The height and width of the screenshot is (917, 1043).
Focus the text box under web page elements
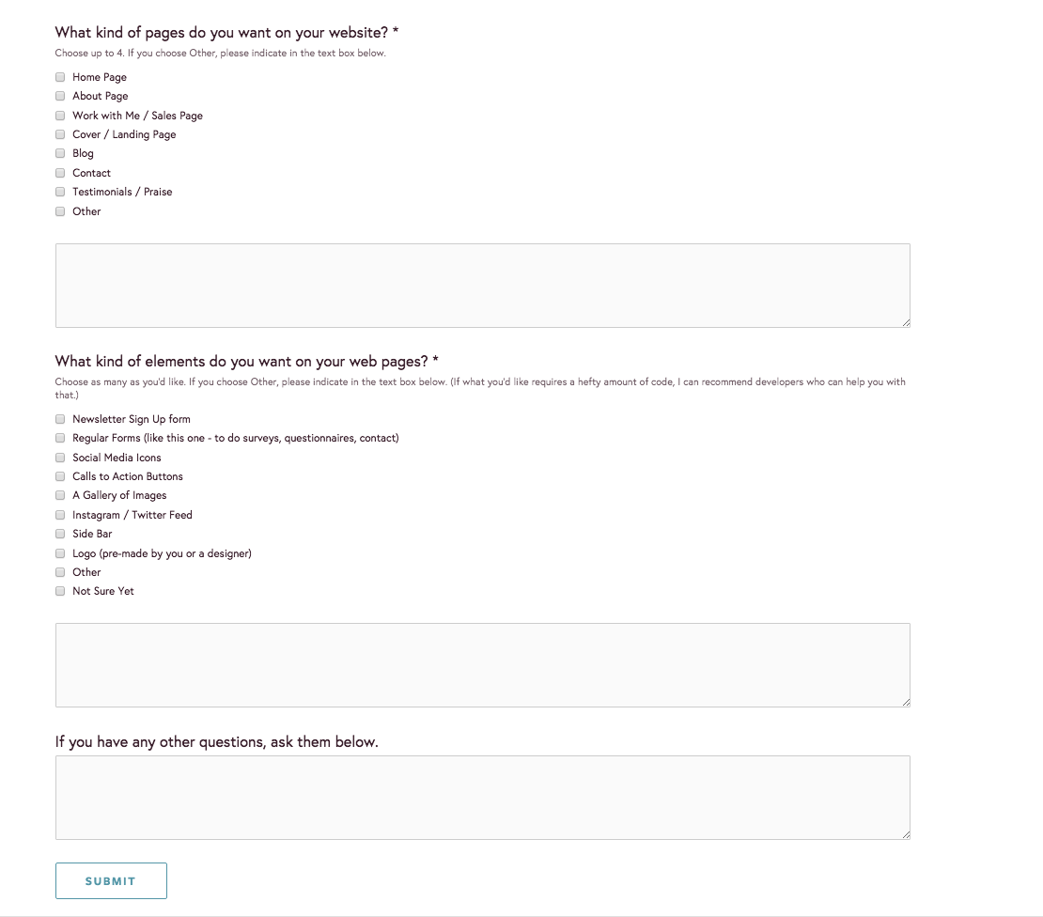[x=482, y=664]
